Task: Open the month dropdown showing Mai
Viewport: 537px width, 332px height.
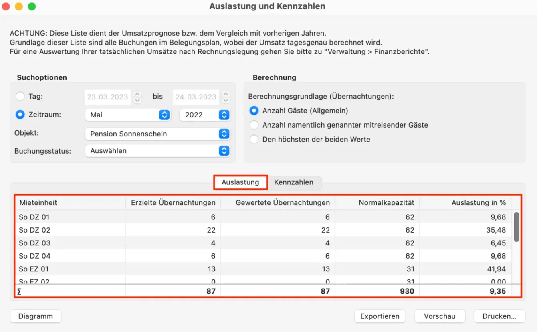Action: [x=128, y=115]
